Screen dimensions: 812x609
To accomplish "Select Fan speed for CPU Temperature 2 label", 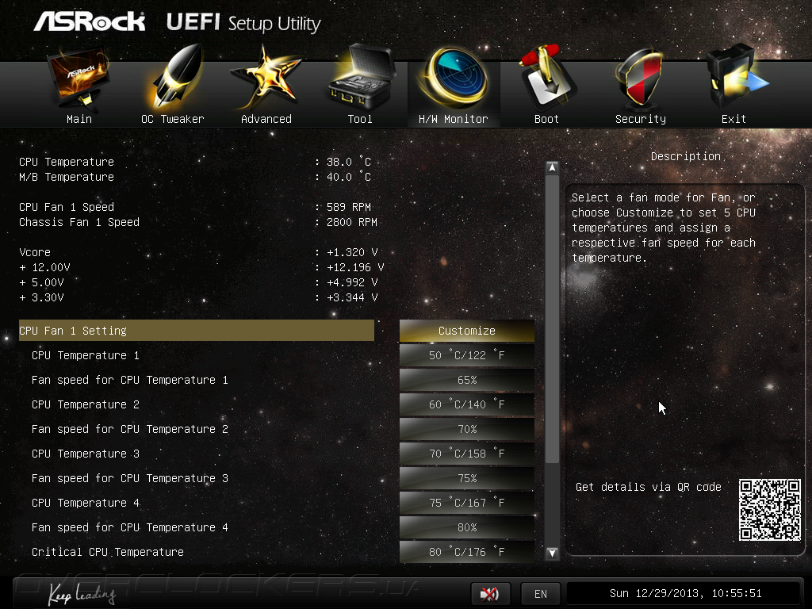I will [130, 429].
